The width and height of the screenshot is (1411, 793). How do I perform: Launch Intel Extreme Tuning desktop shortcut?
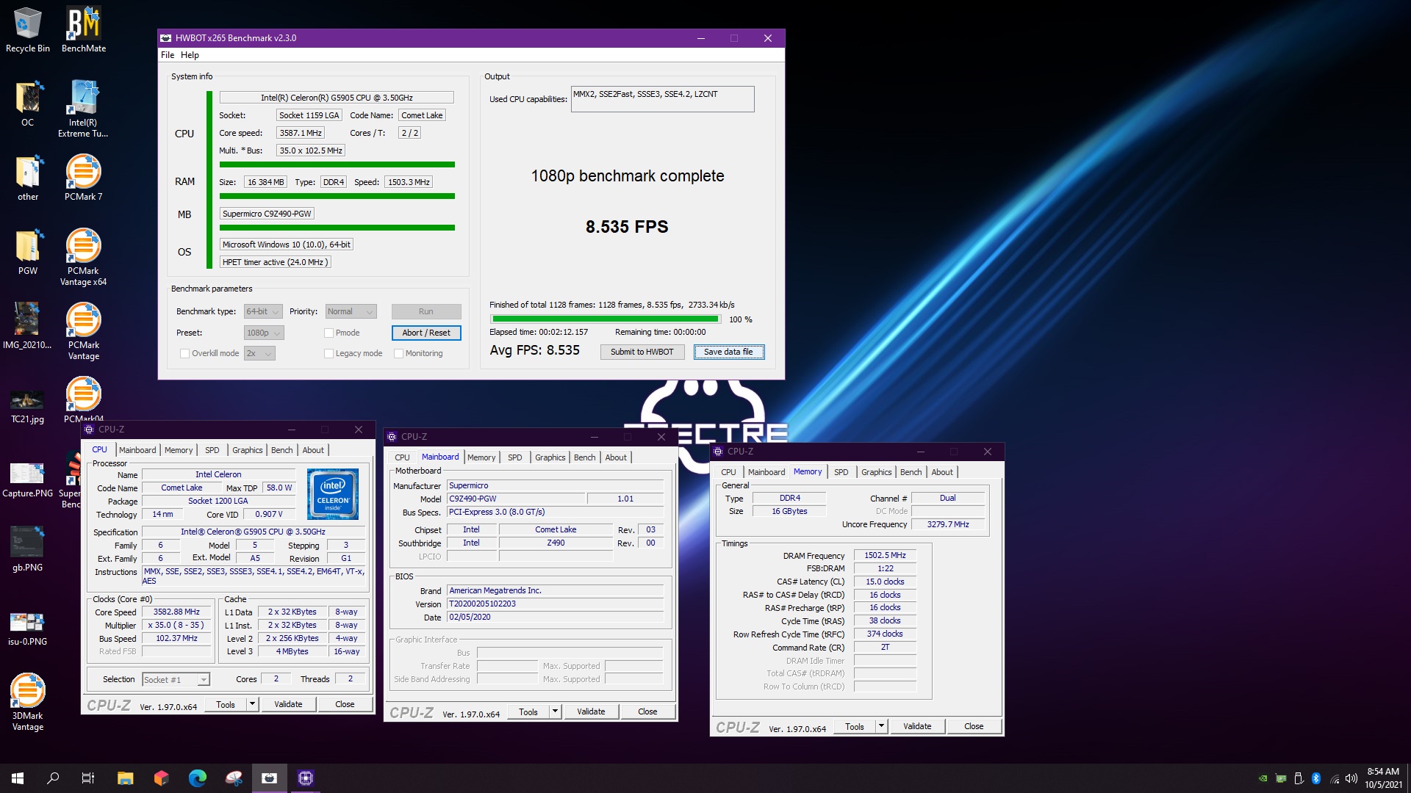[x=83, y=109]
